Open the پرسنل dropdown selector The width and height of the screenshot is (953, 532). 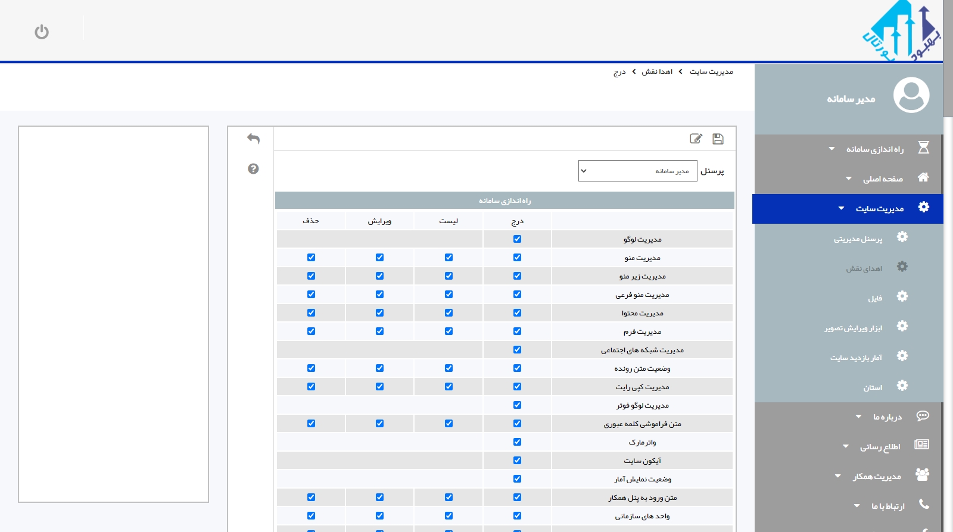[637, 171]
